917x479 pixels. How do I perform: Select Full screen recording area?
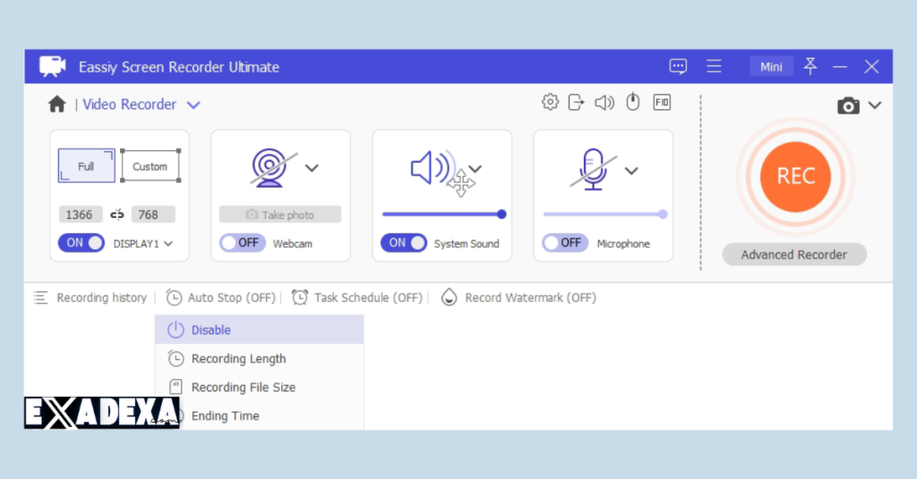click(x=87, y=165)
